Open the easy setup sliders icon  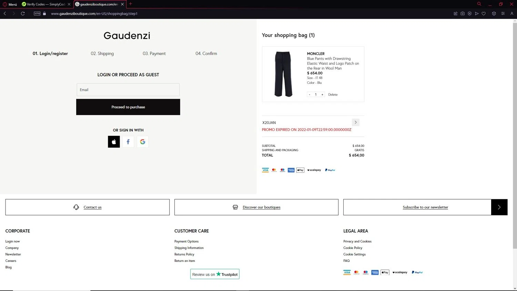tap(503, 13)
